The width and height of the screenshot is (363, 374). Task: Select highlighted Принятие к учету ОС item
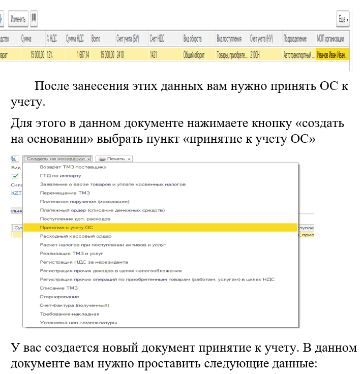160,228
